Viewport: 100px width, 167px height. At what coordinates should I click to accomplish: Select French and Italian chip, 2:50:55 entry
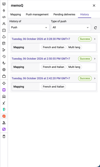53,67
